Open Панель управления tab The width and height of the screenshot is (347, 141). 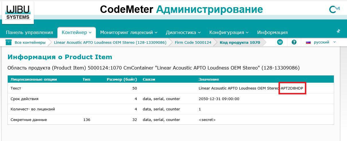coord(30,32)
